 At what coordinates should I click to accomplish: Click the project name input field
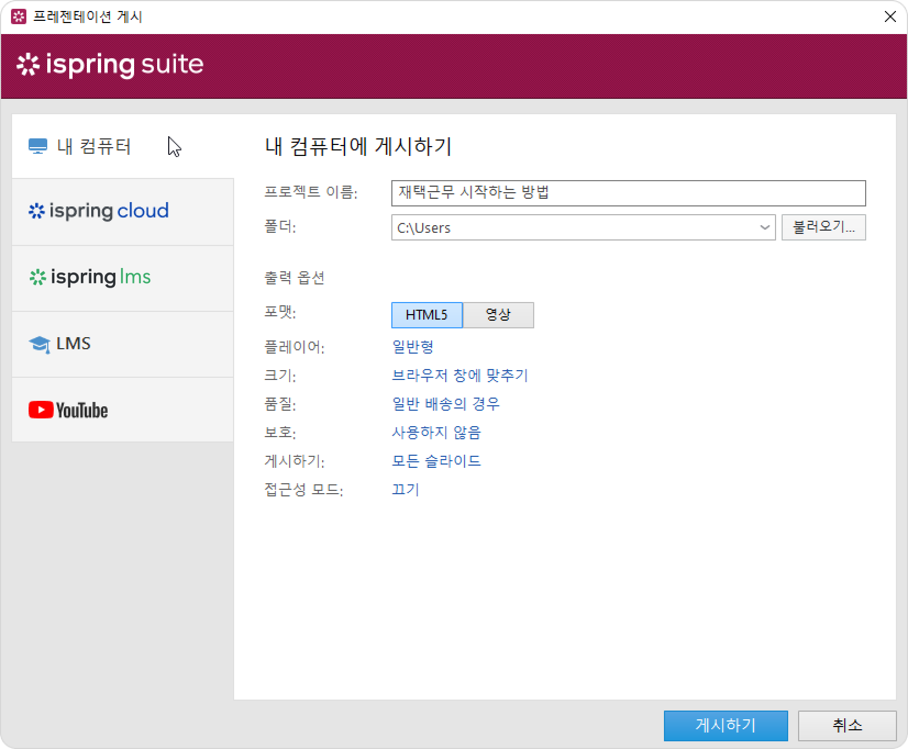pyautogui.click(x=628, y=193)
